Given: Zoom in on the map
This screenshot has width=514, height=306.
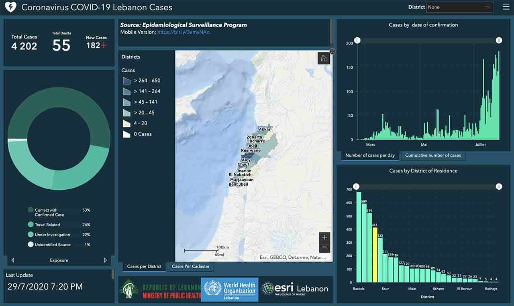Looking at the screenshot, I should (324, 237).
